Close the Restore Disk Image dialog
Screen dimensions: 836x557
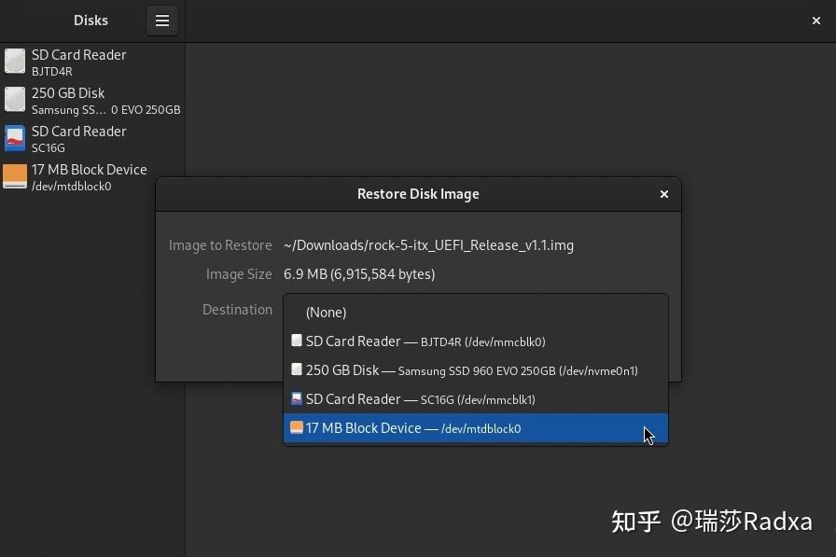(663, 195)
